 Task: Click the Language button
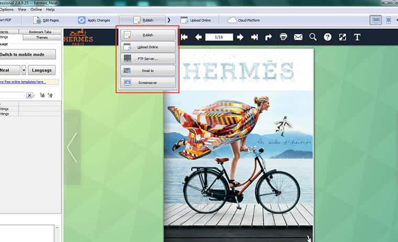pos(42,70)
